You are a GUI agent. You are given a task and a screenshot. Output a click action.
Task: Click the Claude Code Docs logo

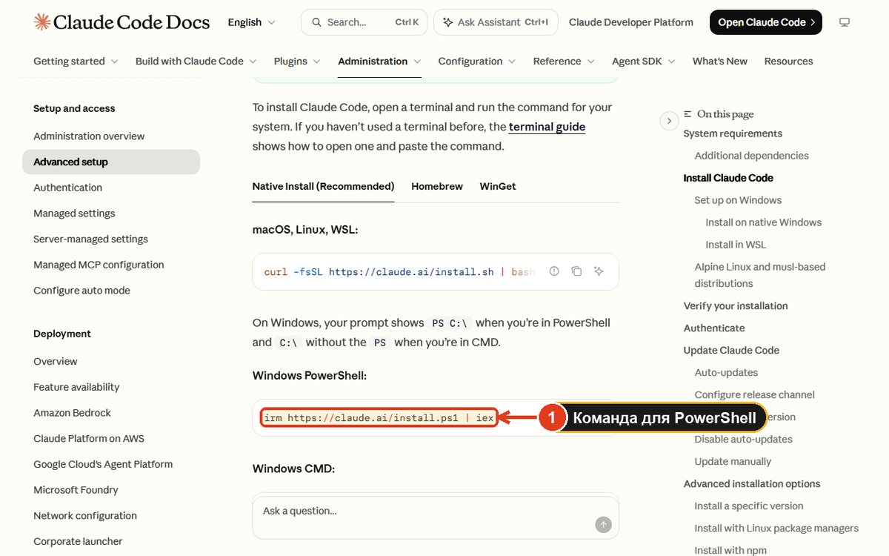pos(121,22)
